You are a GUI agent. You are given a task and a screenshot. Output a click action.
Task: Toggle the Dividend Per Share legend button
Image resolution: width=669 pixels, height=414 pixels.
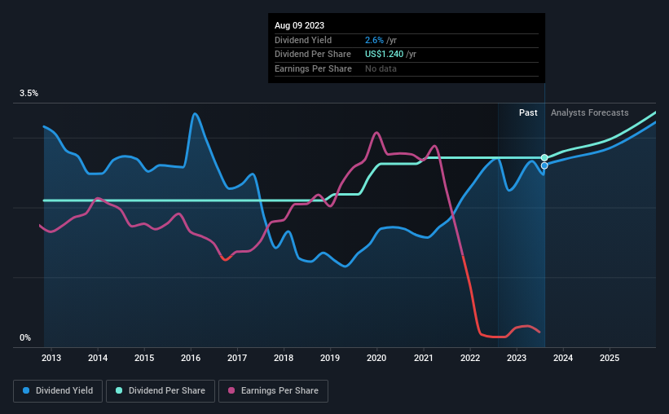(x=161, y=391)
